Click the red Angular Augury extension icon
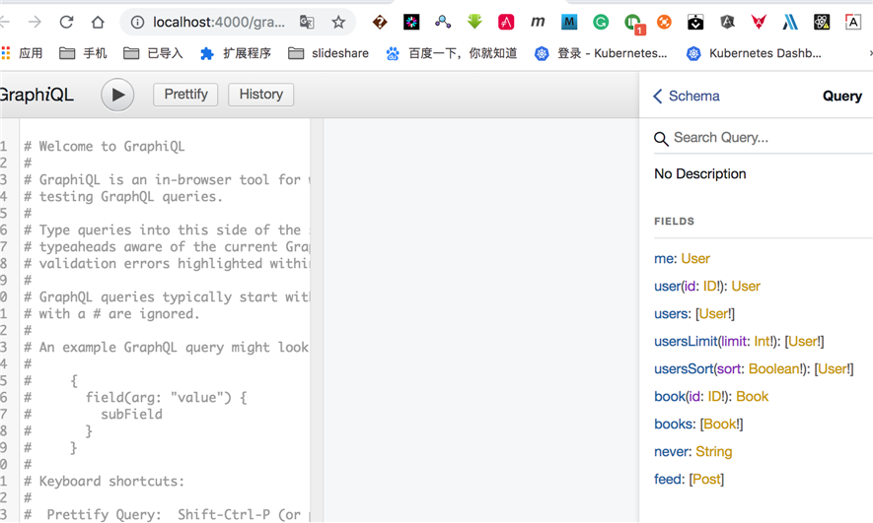The height and width of the screenshot is (523, 873). coord(759,23)
